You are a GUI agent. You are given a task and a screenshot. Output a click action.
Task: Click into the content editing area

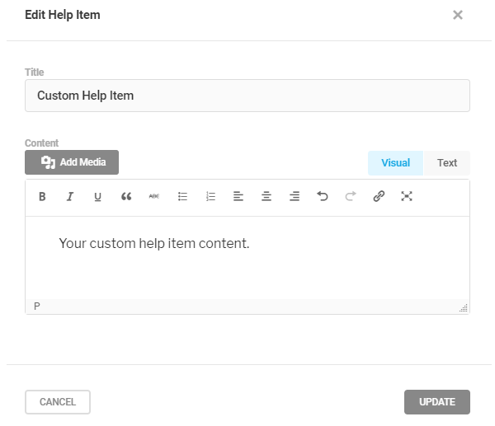click(247, 258)
